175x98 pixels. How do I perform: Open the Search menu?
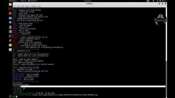click(x=27, y=6)
